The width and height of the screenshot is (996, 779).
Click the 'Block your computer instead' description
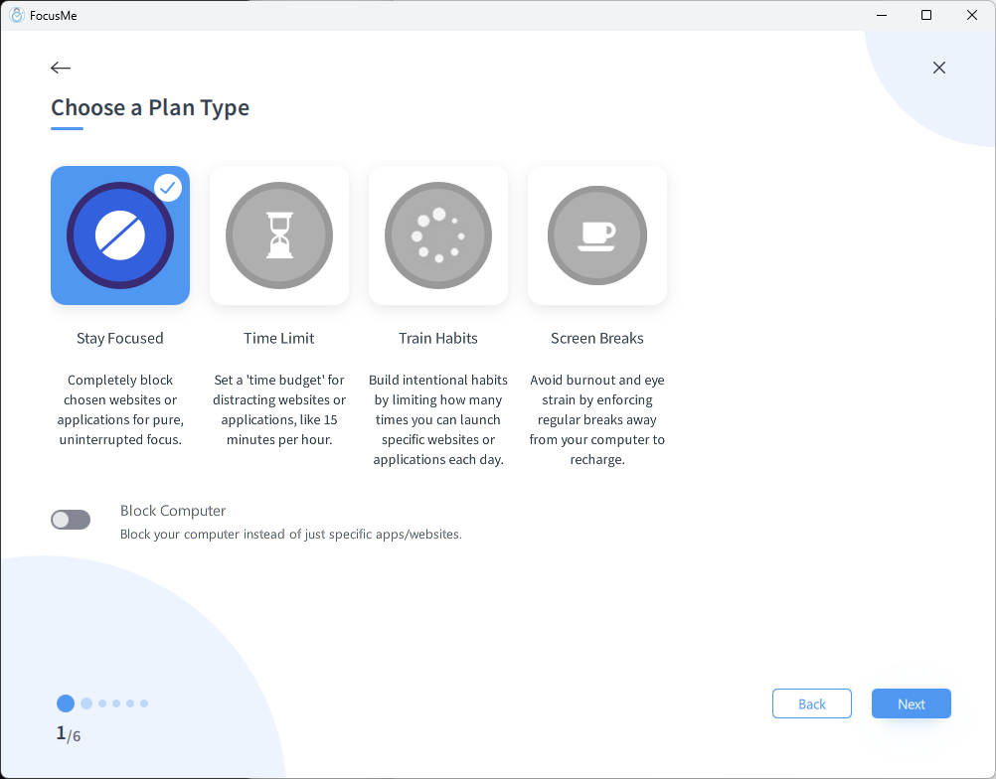291,534
